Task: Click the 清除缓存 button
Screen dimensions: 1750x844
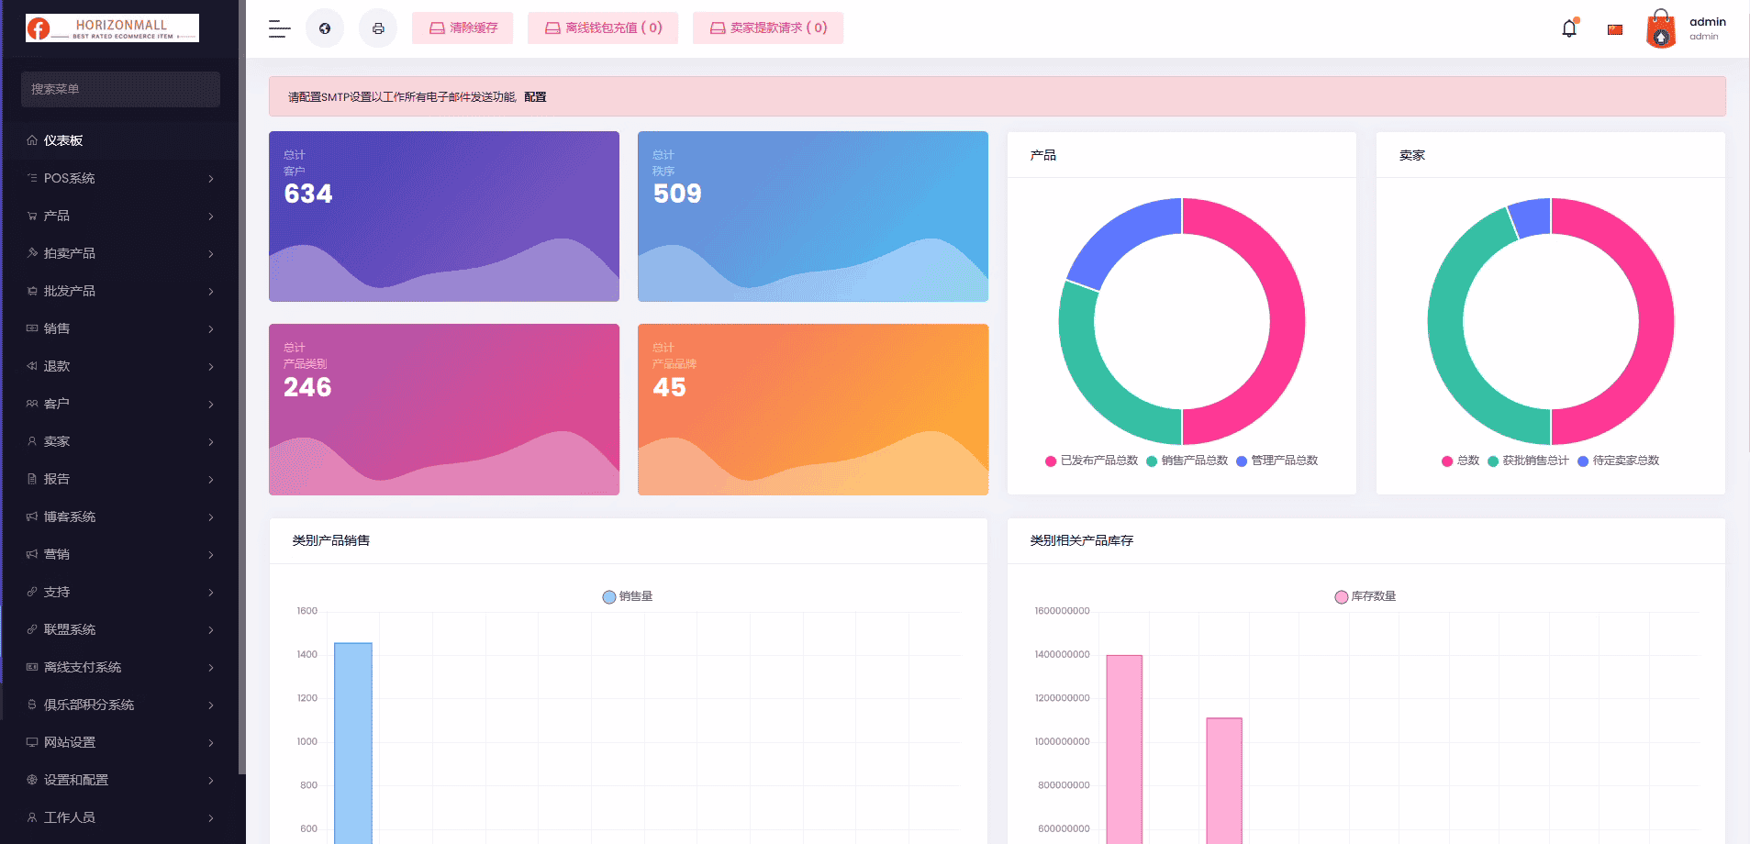Action: coord(463,28)
